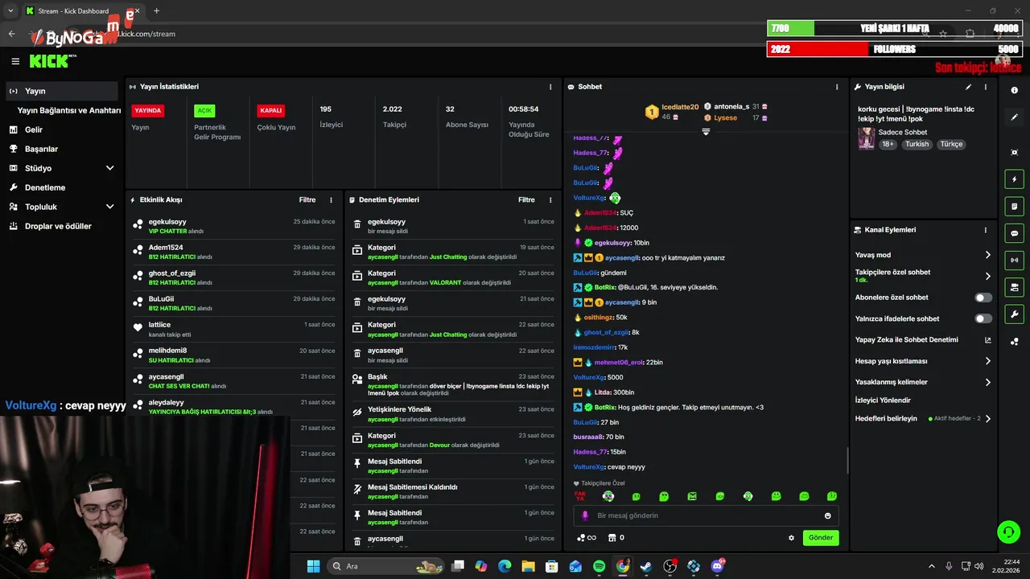The height and width of the screenshot is (579, 1030).
Task: Open Filtre in Etkinlik Akışı panel
Action: [x=307, y=199]
